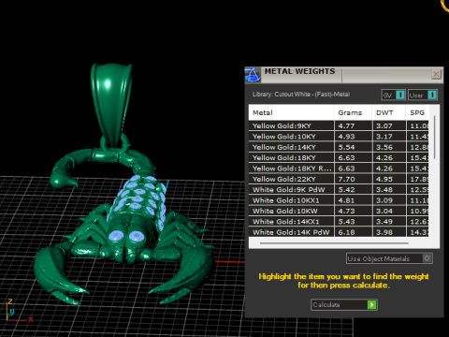Click the metal list vertical scrollbar

tap(434, 138)
